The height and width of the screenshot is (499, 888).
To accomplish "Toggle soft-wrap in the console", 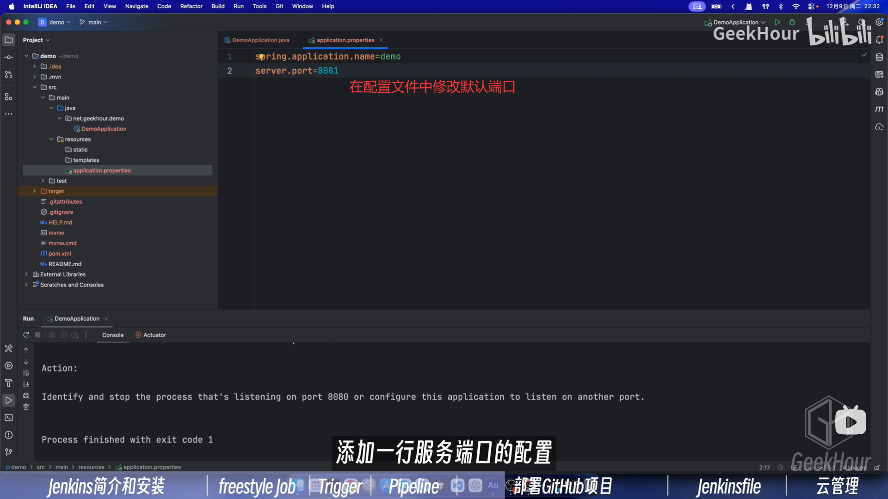I will click(26, 373).
